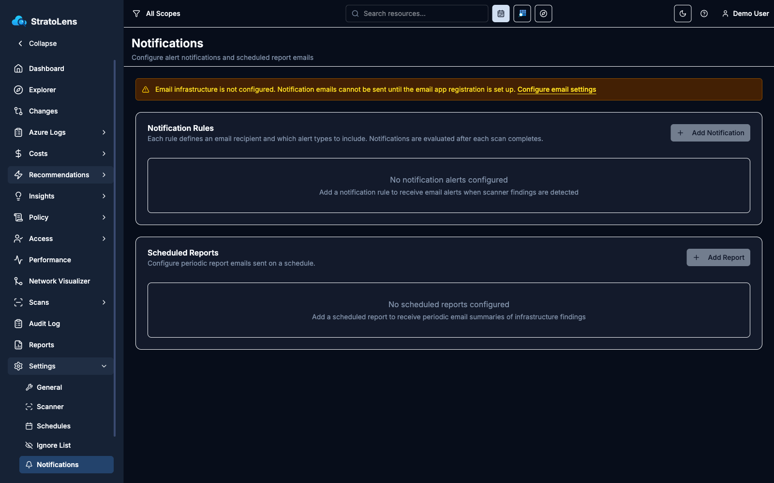
Task: Open Network Visualizer page
Action: [x=60, y=281]
